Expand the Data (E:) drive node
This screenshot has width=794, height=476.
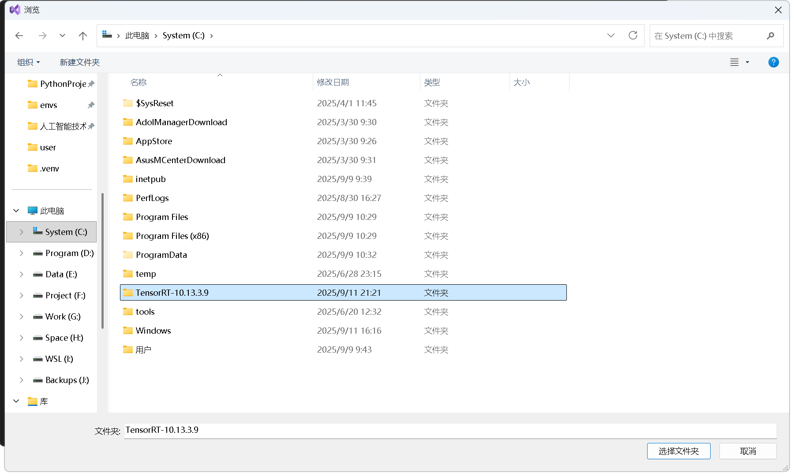coord(21,274)
